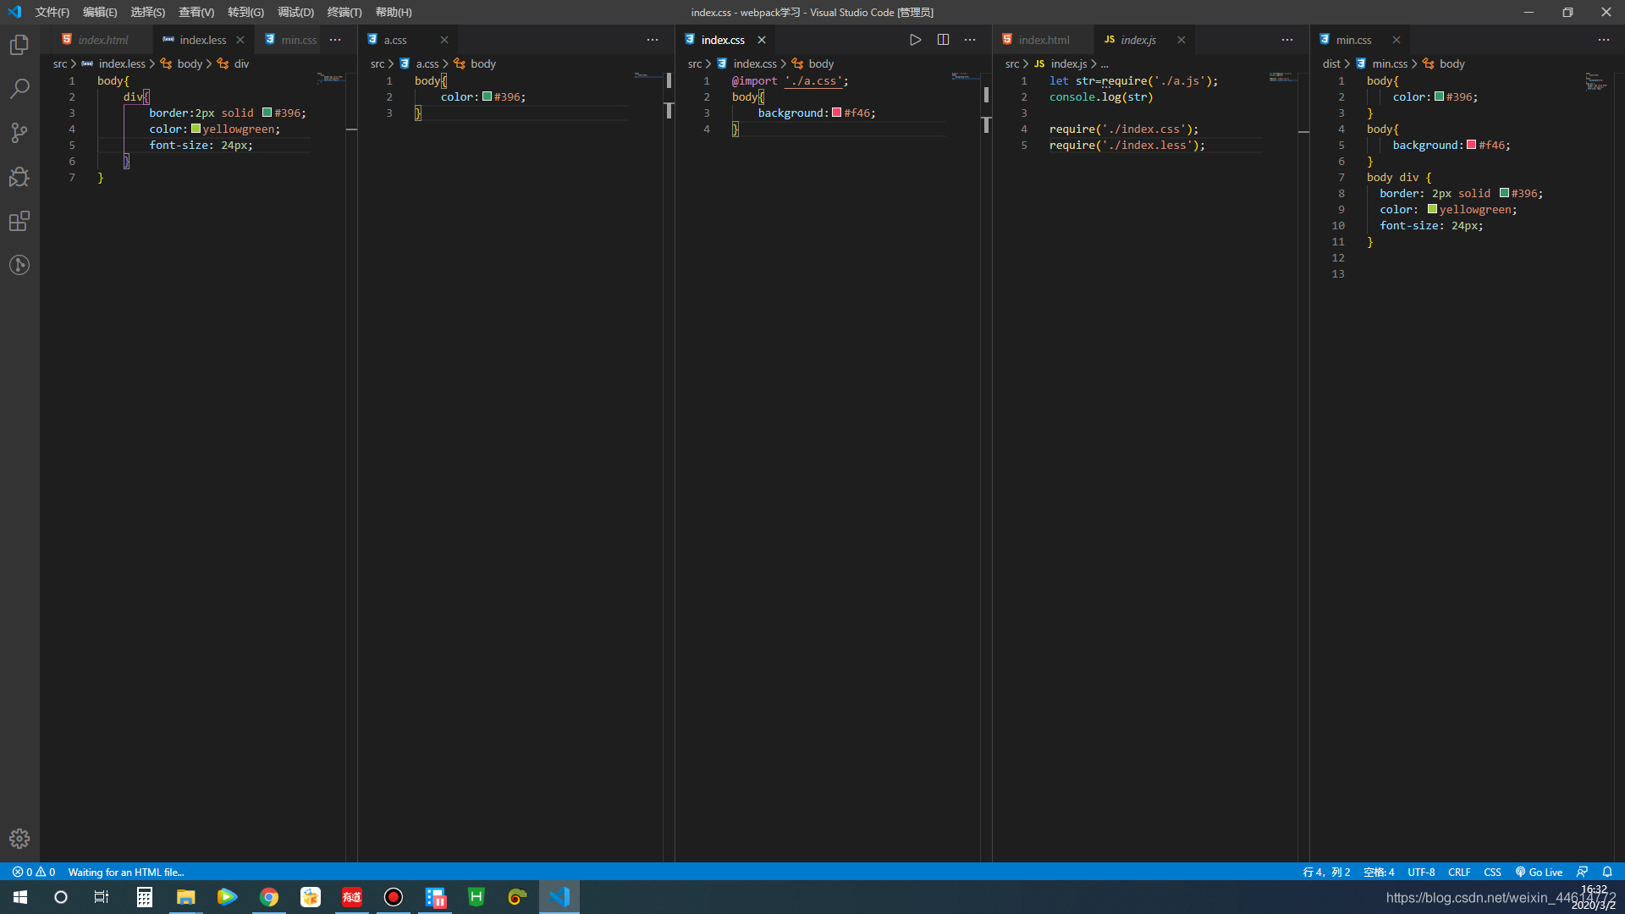Image resolution: width=1625 pixels, height=914 pixels.
Task: Click line and column indicator 行 4, 列 2
Action: 1326,872
